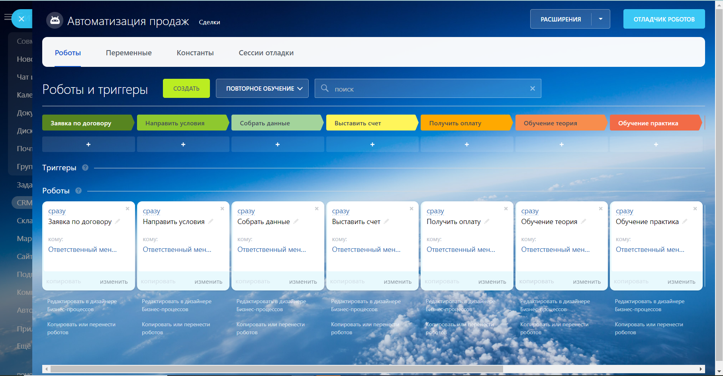723x376 pixels.
Task: Expand the Расширения dropdown arrow
Action: coord(600,19)
